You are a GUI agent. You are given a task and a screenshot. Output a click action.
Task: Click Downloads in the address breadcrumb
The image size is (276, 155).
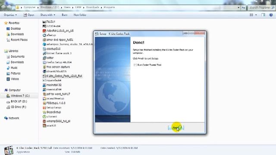tap(93, 7)
